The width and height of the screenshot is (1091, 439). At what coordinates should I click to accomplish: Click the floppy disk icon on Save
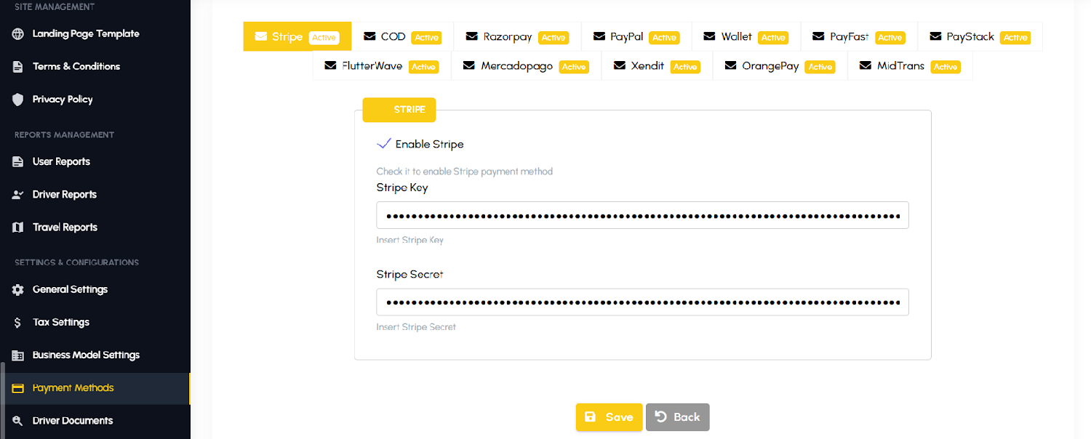coord(591,417)
